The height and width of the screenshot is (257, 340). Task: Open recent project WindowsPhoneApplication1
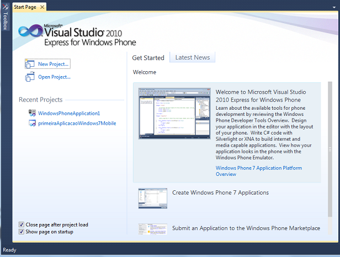click(69, 113)
